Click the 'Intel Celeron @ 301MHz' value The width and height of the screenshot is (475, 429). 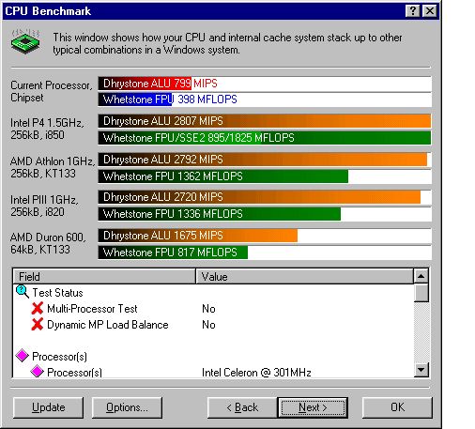coord(256,373)
